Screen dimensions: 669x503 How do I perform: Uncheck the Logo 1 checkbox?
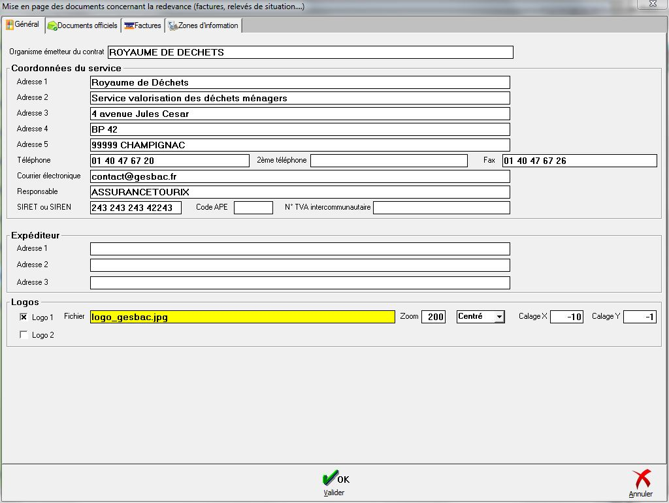(24, 317)
